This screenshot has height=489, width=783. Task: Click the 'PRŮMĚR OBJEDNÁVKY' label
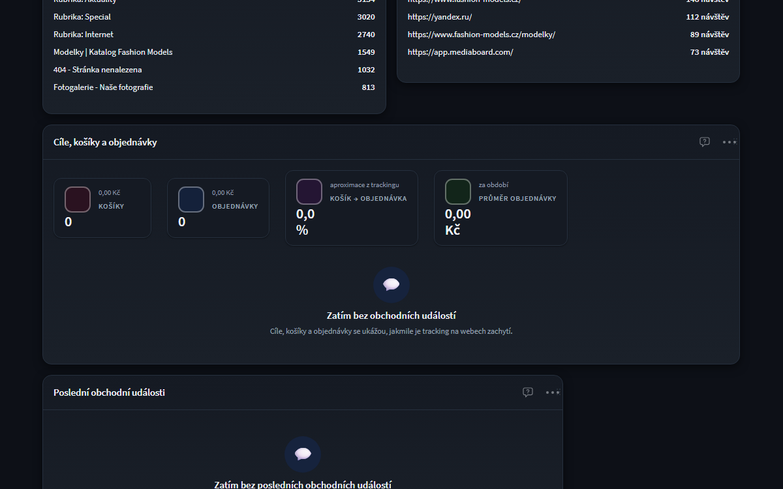click(x=517, y=198)
